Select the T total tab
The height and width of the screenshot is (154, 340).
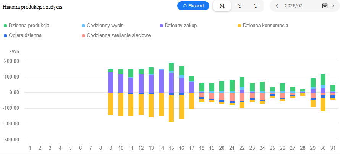pos(256,6)
